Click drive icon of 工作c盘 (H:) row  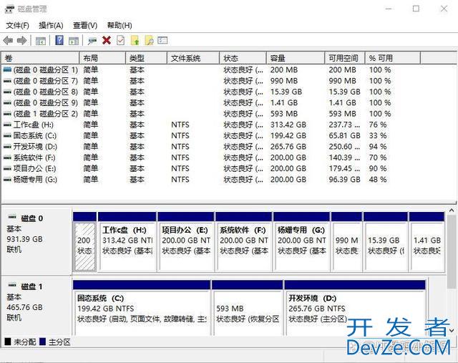(7, 125)
